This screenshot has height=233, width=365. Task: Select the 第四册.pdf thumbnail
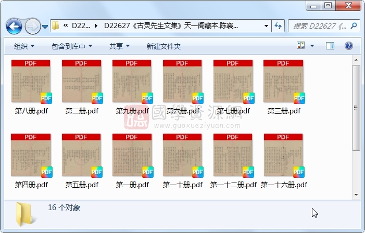(x=31, y=156)
